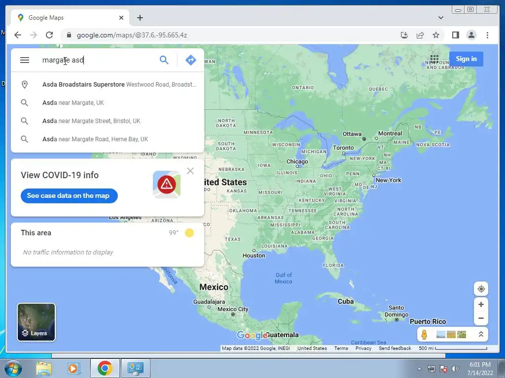
Task: Click the browser Forward arrow
Action: 34,35
